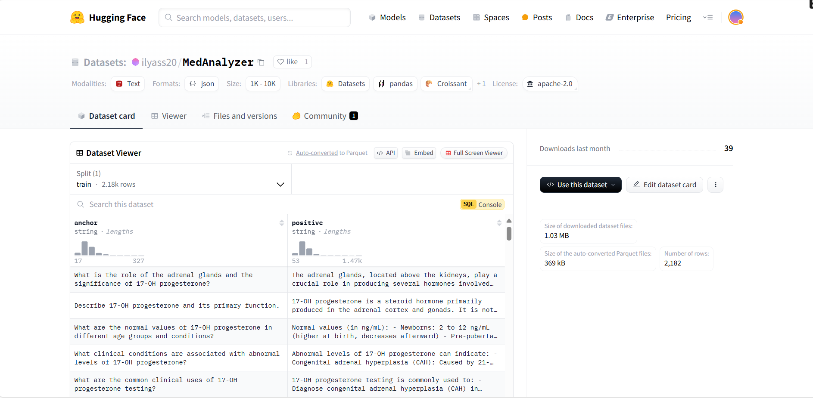Select the cell 'The adrenal glands, located above the kidneys'
813x398 pixels.
tap(396, 279)
